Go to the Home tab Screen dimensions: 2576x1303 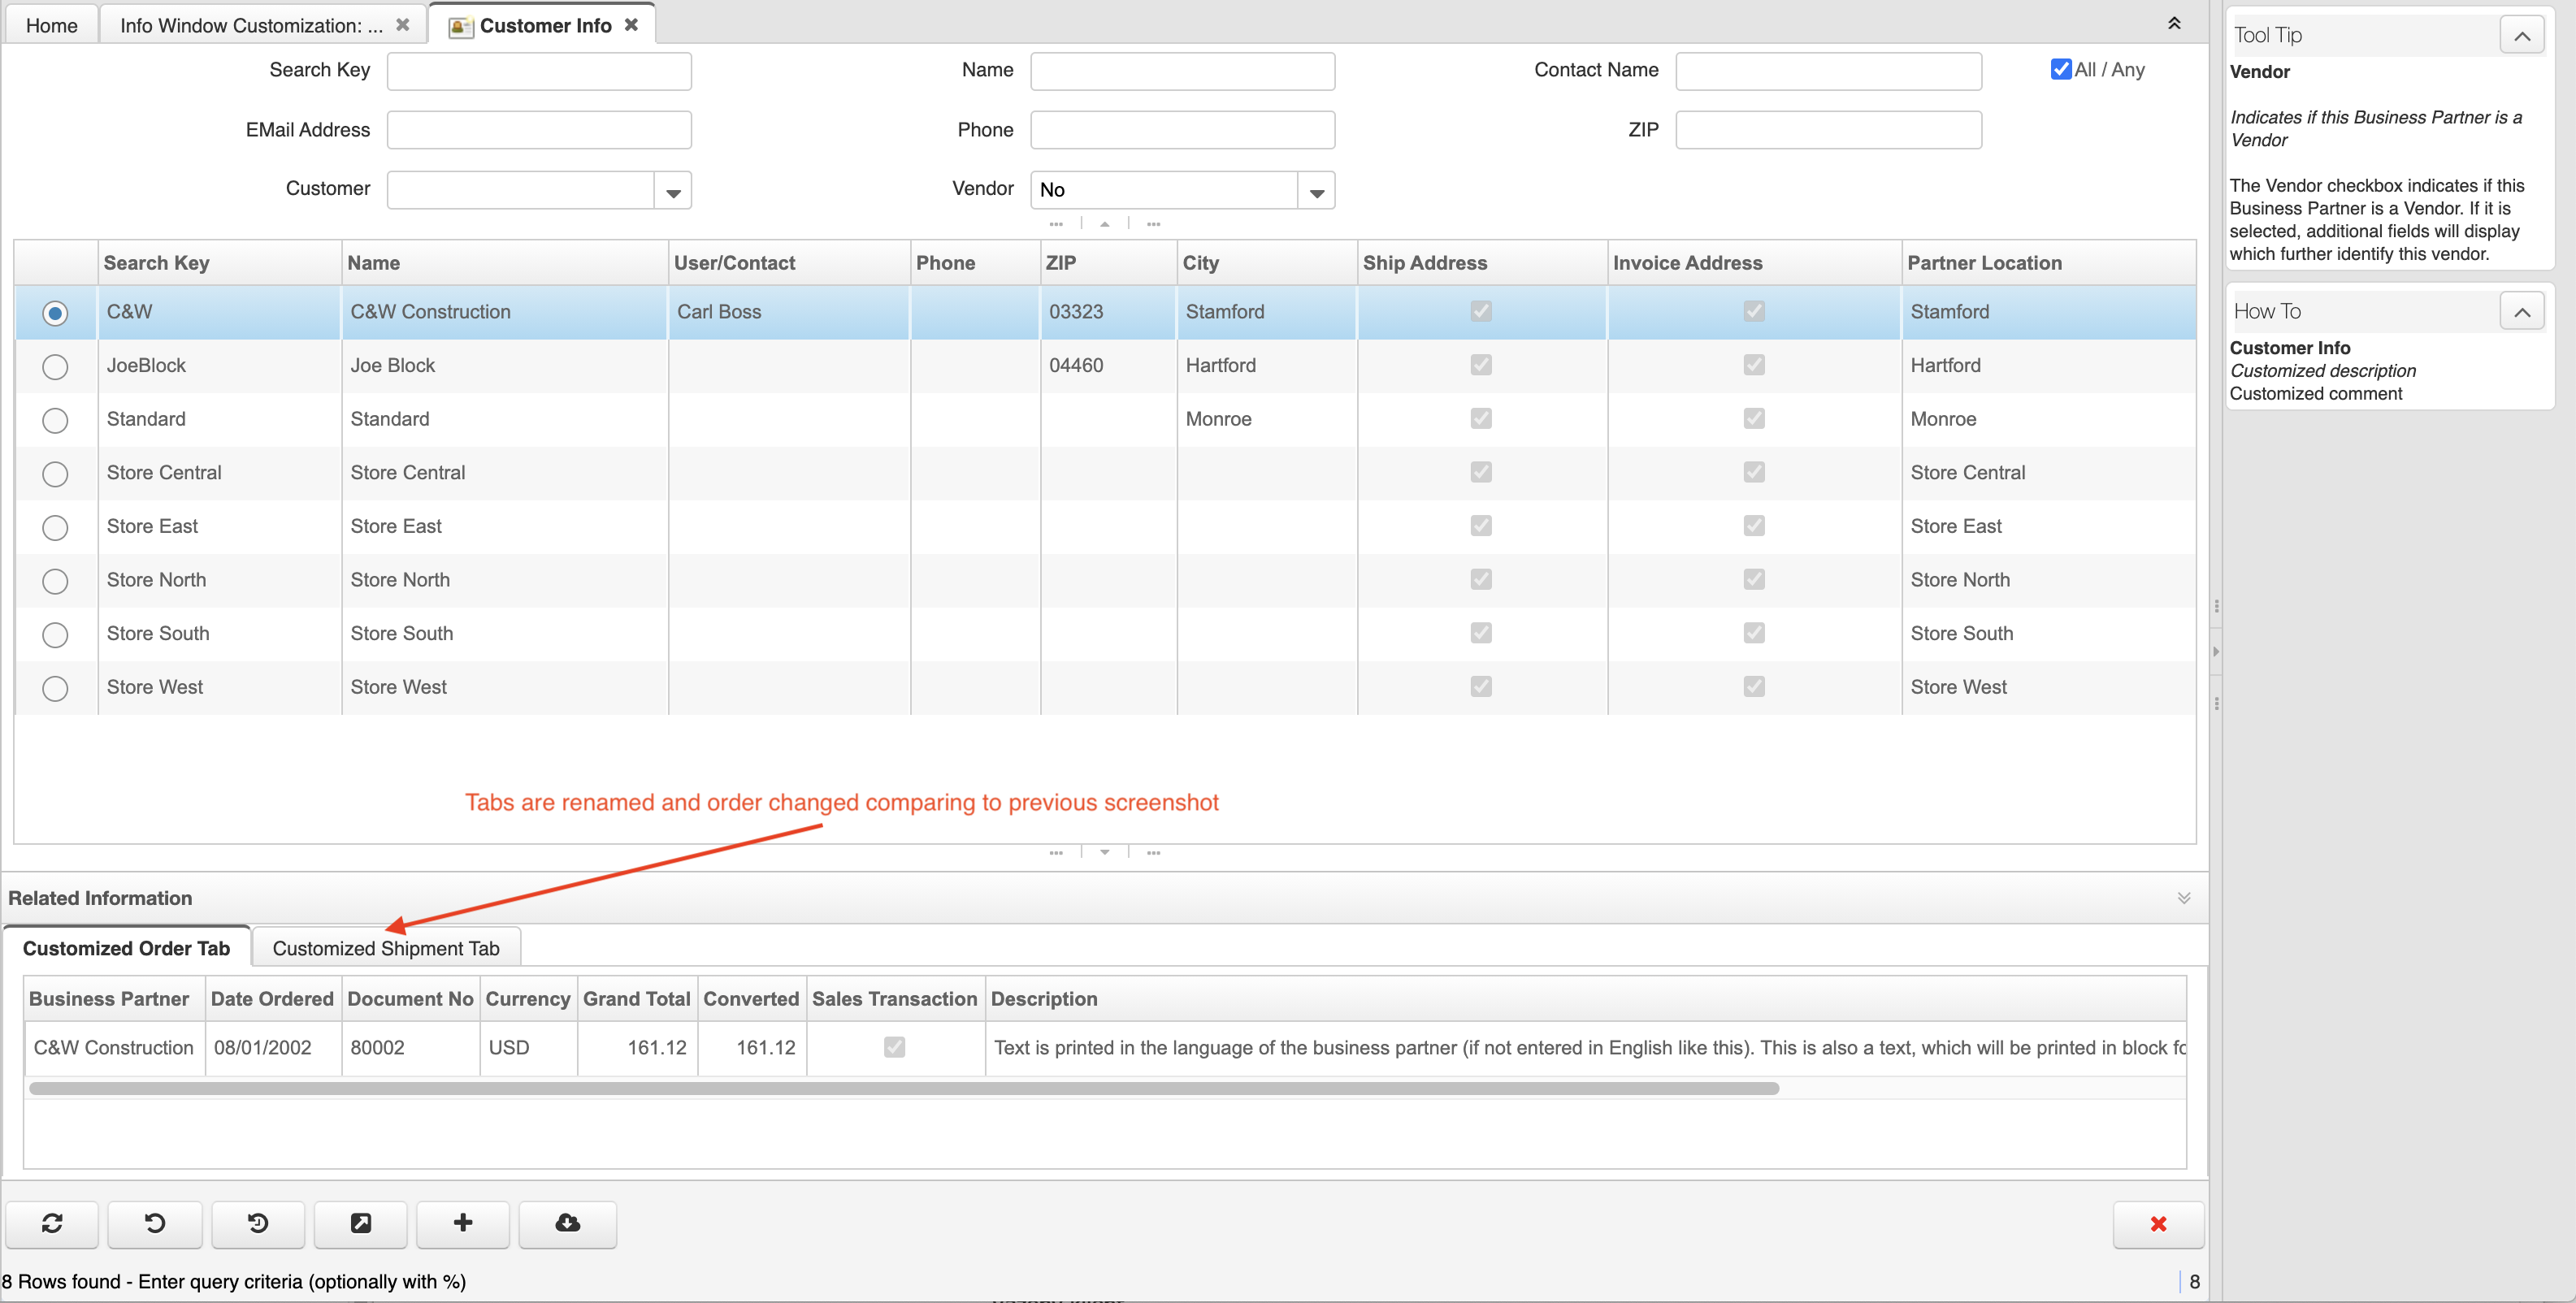click(51, 25)
